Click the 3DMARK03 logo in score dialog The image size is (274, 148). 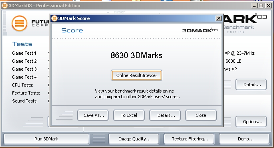200,30
